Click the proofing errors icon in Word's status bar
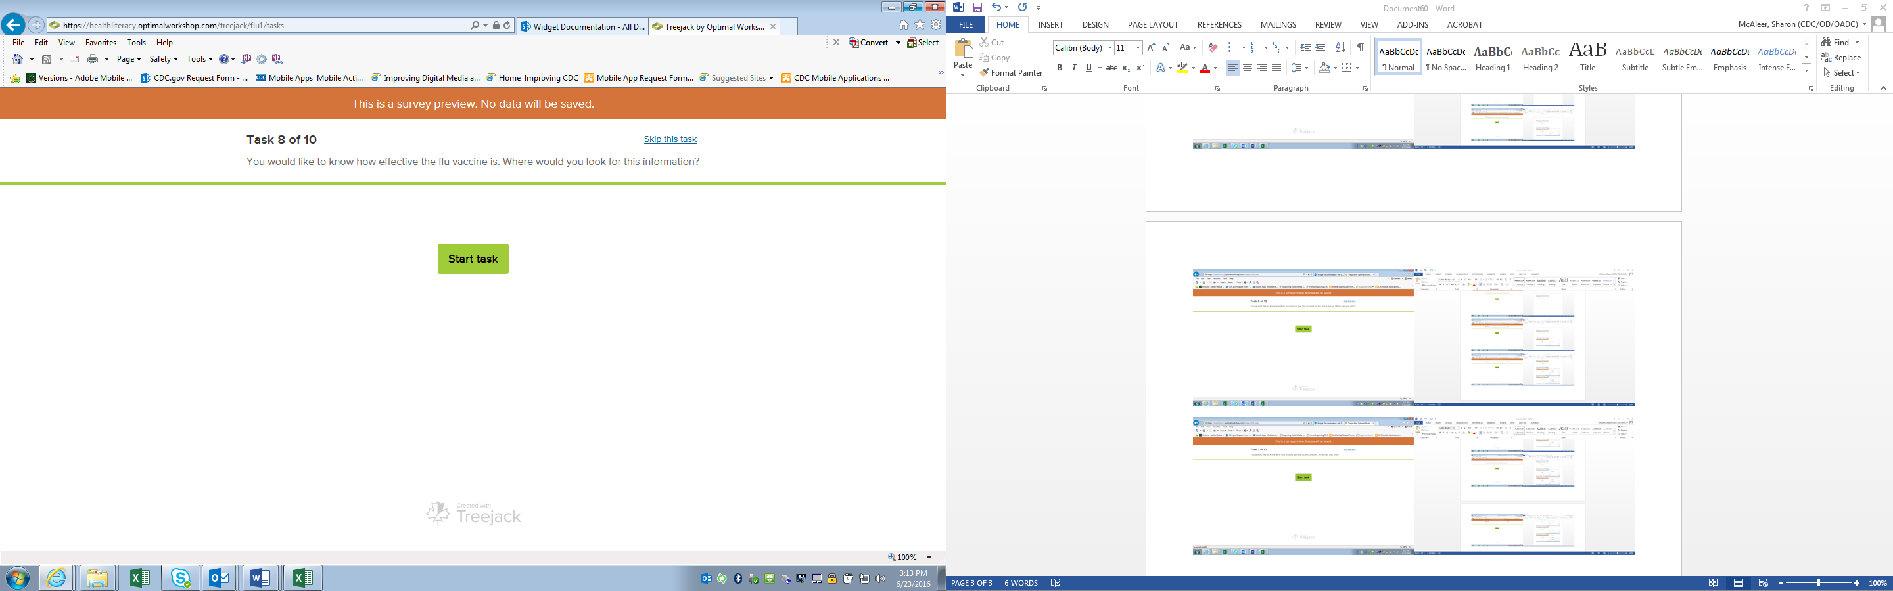1893x591 pixels. pos(1056,583)
